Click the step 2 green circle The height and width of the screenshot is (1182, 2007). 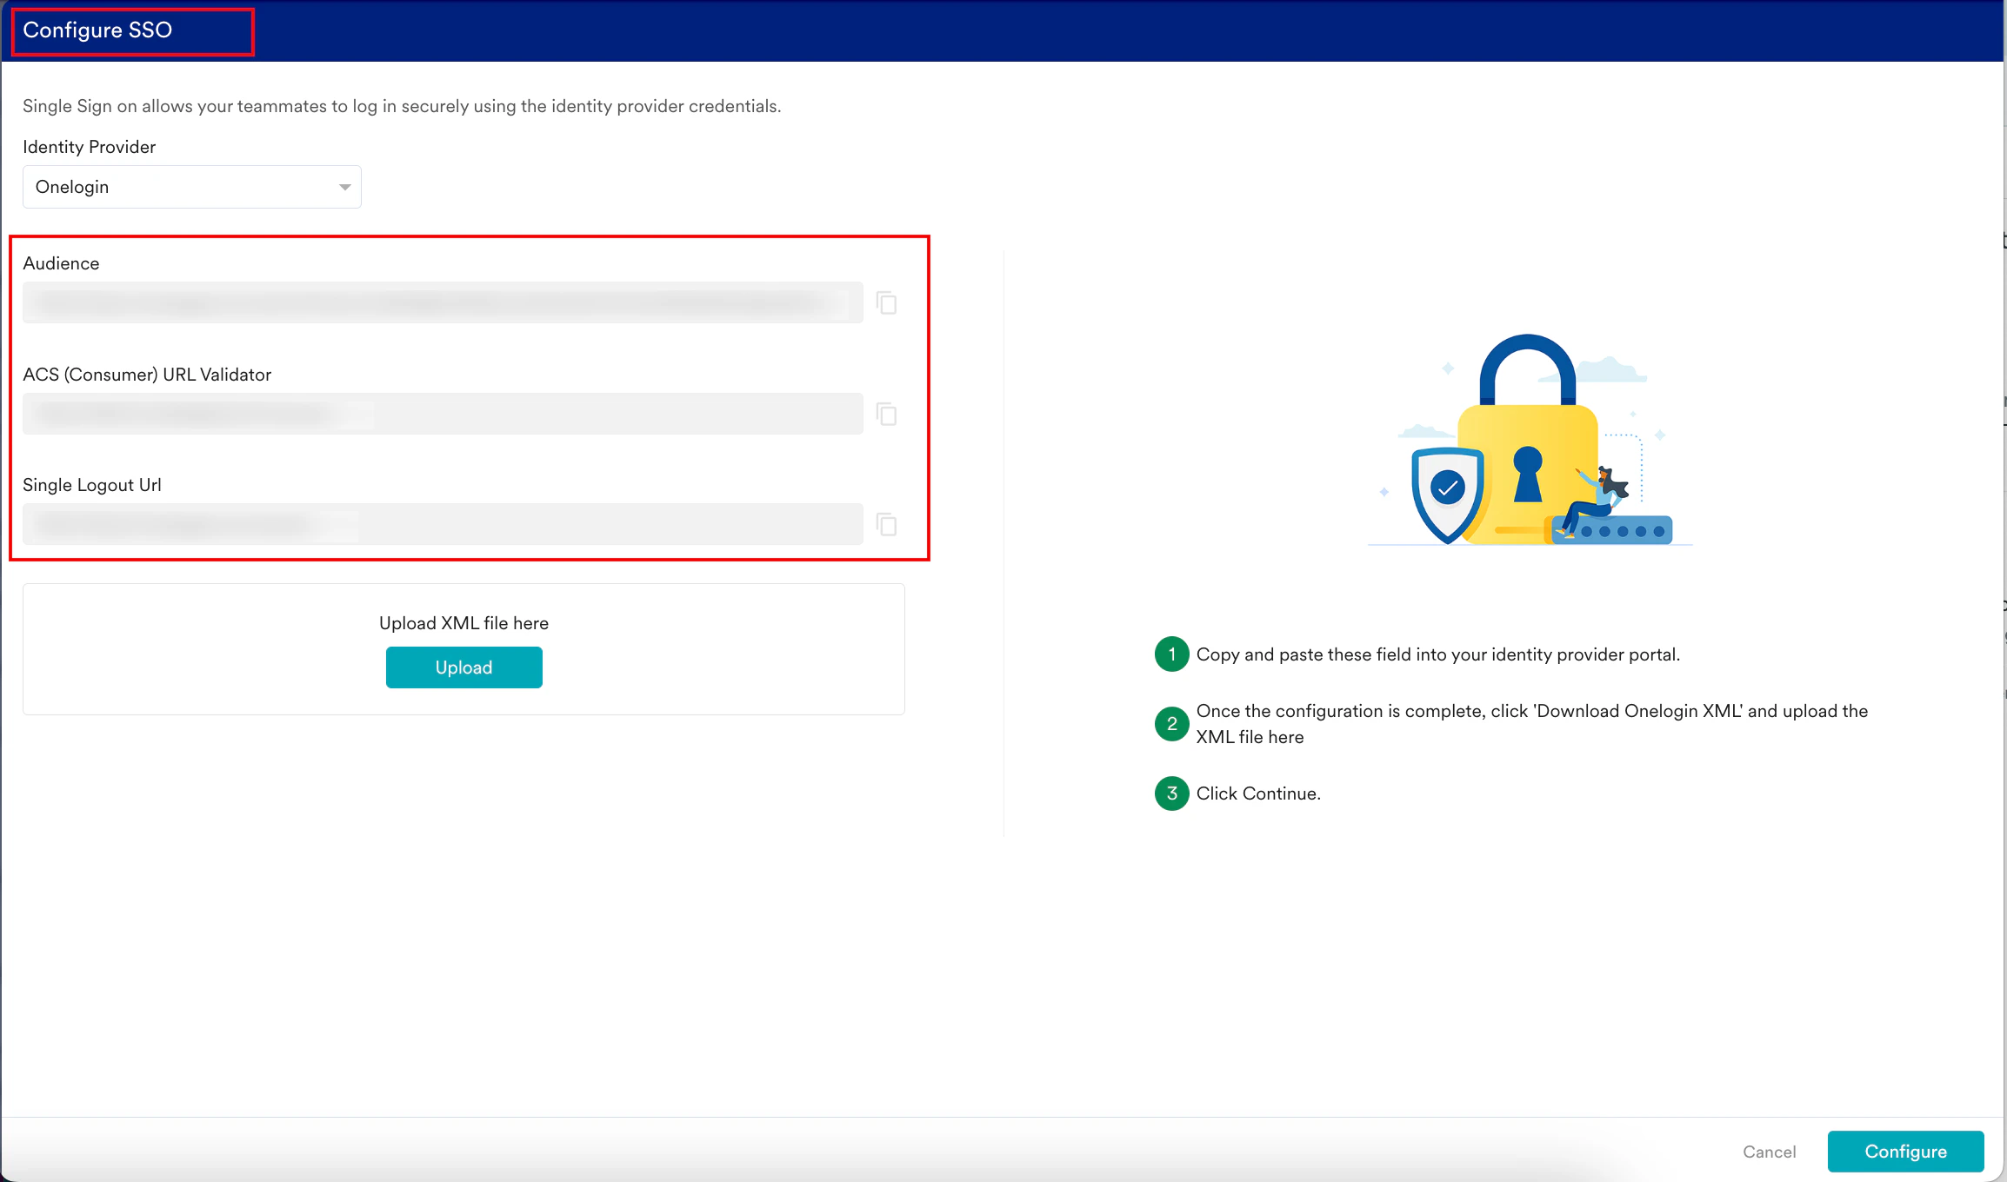point(1171,724)
